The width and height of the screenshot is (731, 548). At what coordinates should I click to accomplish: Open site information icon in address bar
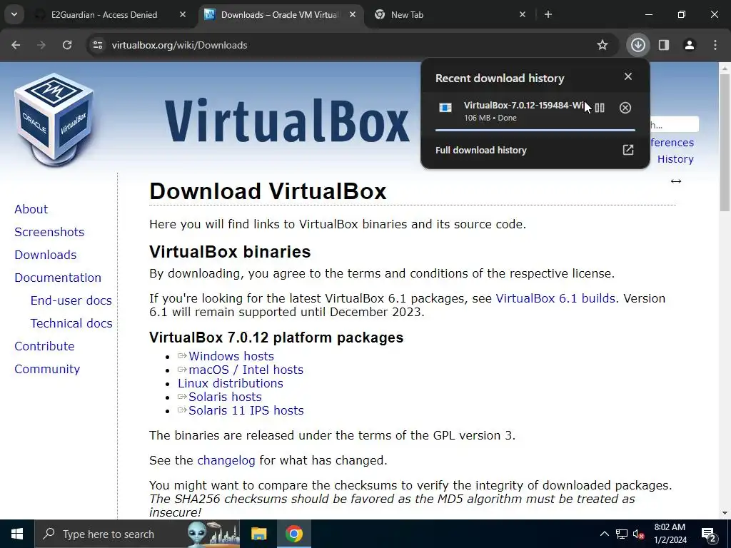click(98, 45)
